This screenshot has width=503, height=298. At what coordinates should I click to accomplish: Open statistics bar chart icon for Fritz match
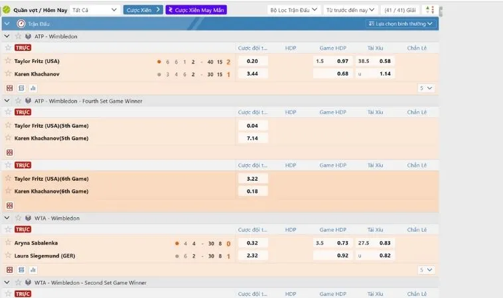pos(33,87)
